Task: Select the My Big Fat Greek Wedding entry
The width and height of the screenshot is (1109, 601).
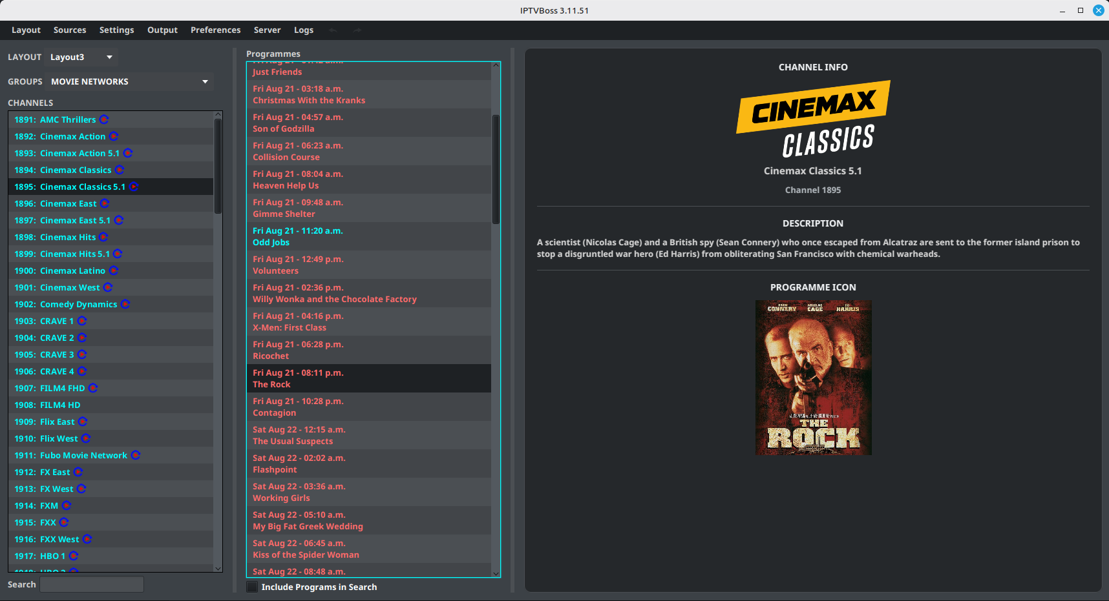Action: tap(369, 520)
